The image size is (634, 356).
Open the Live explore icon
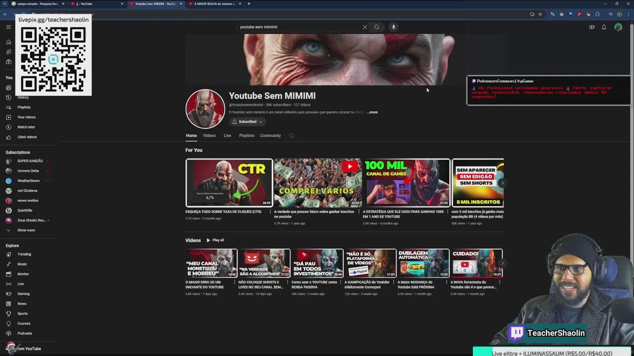pyautogui.click(x=8, y=284)
